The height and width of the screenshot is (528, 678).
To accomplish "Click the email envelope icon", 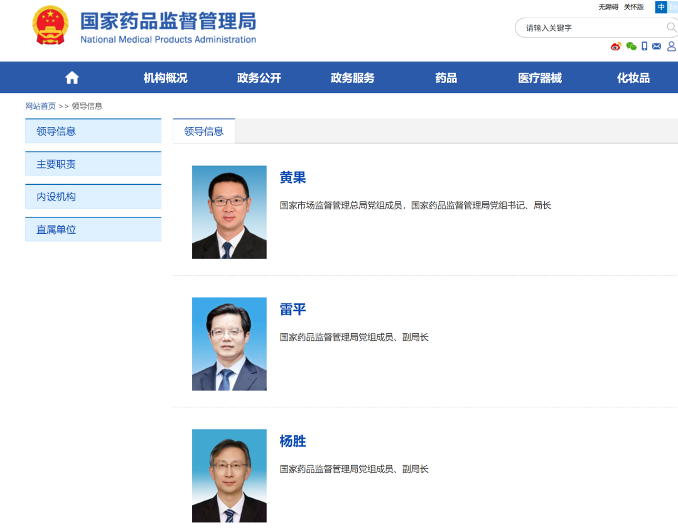I will pos(657,47).
